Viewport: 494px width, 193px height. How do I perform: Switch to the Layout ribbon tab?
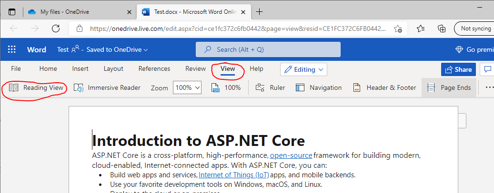pyautogui.click(x=113, y=68)
